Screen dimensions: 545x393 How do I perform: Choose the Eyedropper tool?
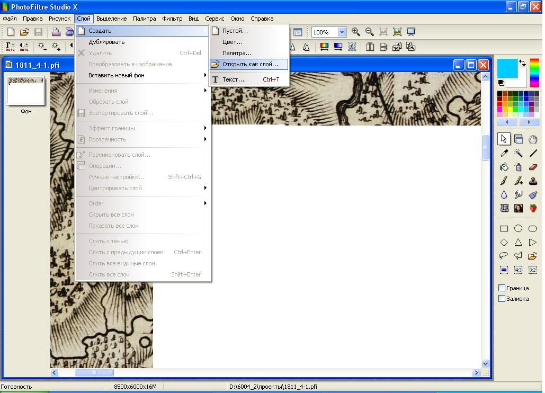(504, 154)
